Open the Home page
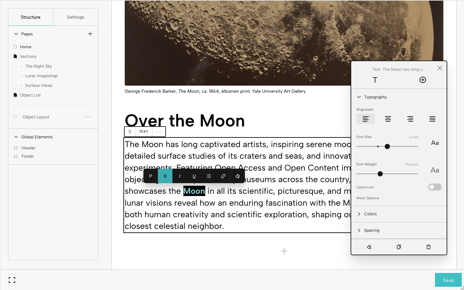 pyautogui.click(x=26, y=47)
